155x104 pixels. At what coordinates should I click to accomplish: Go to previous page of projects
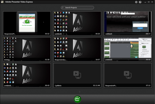click(x=75, y=92)
